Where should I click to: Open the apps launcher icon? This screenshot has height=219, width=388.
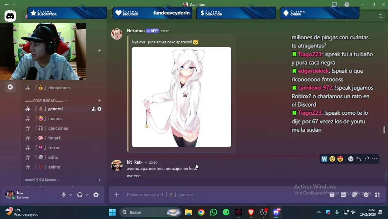(x=377, y=195)
